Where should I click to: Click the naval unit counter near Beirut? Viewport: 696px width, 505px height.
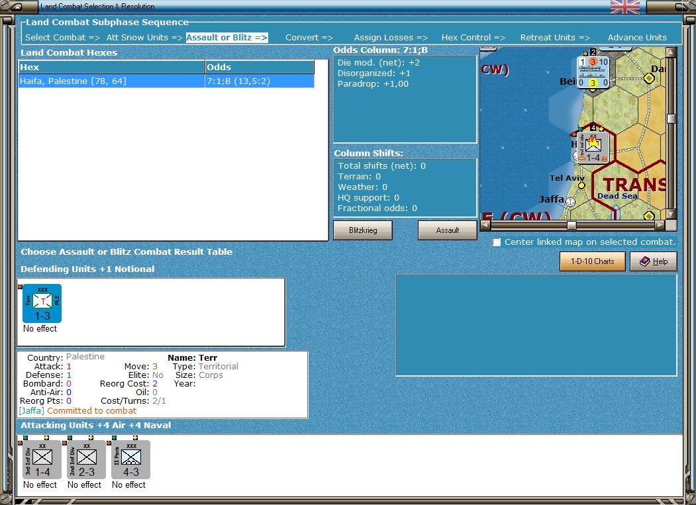pos(593,72)
